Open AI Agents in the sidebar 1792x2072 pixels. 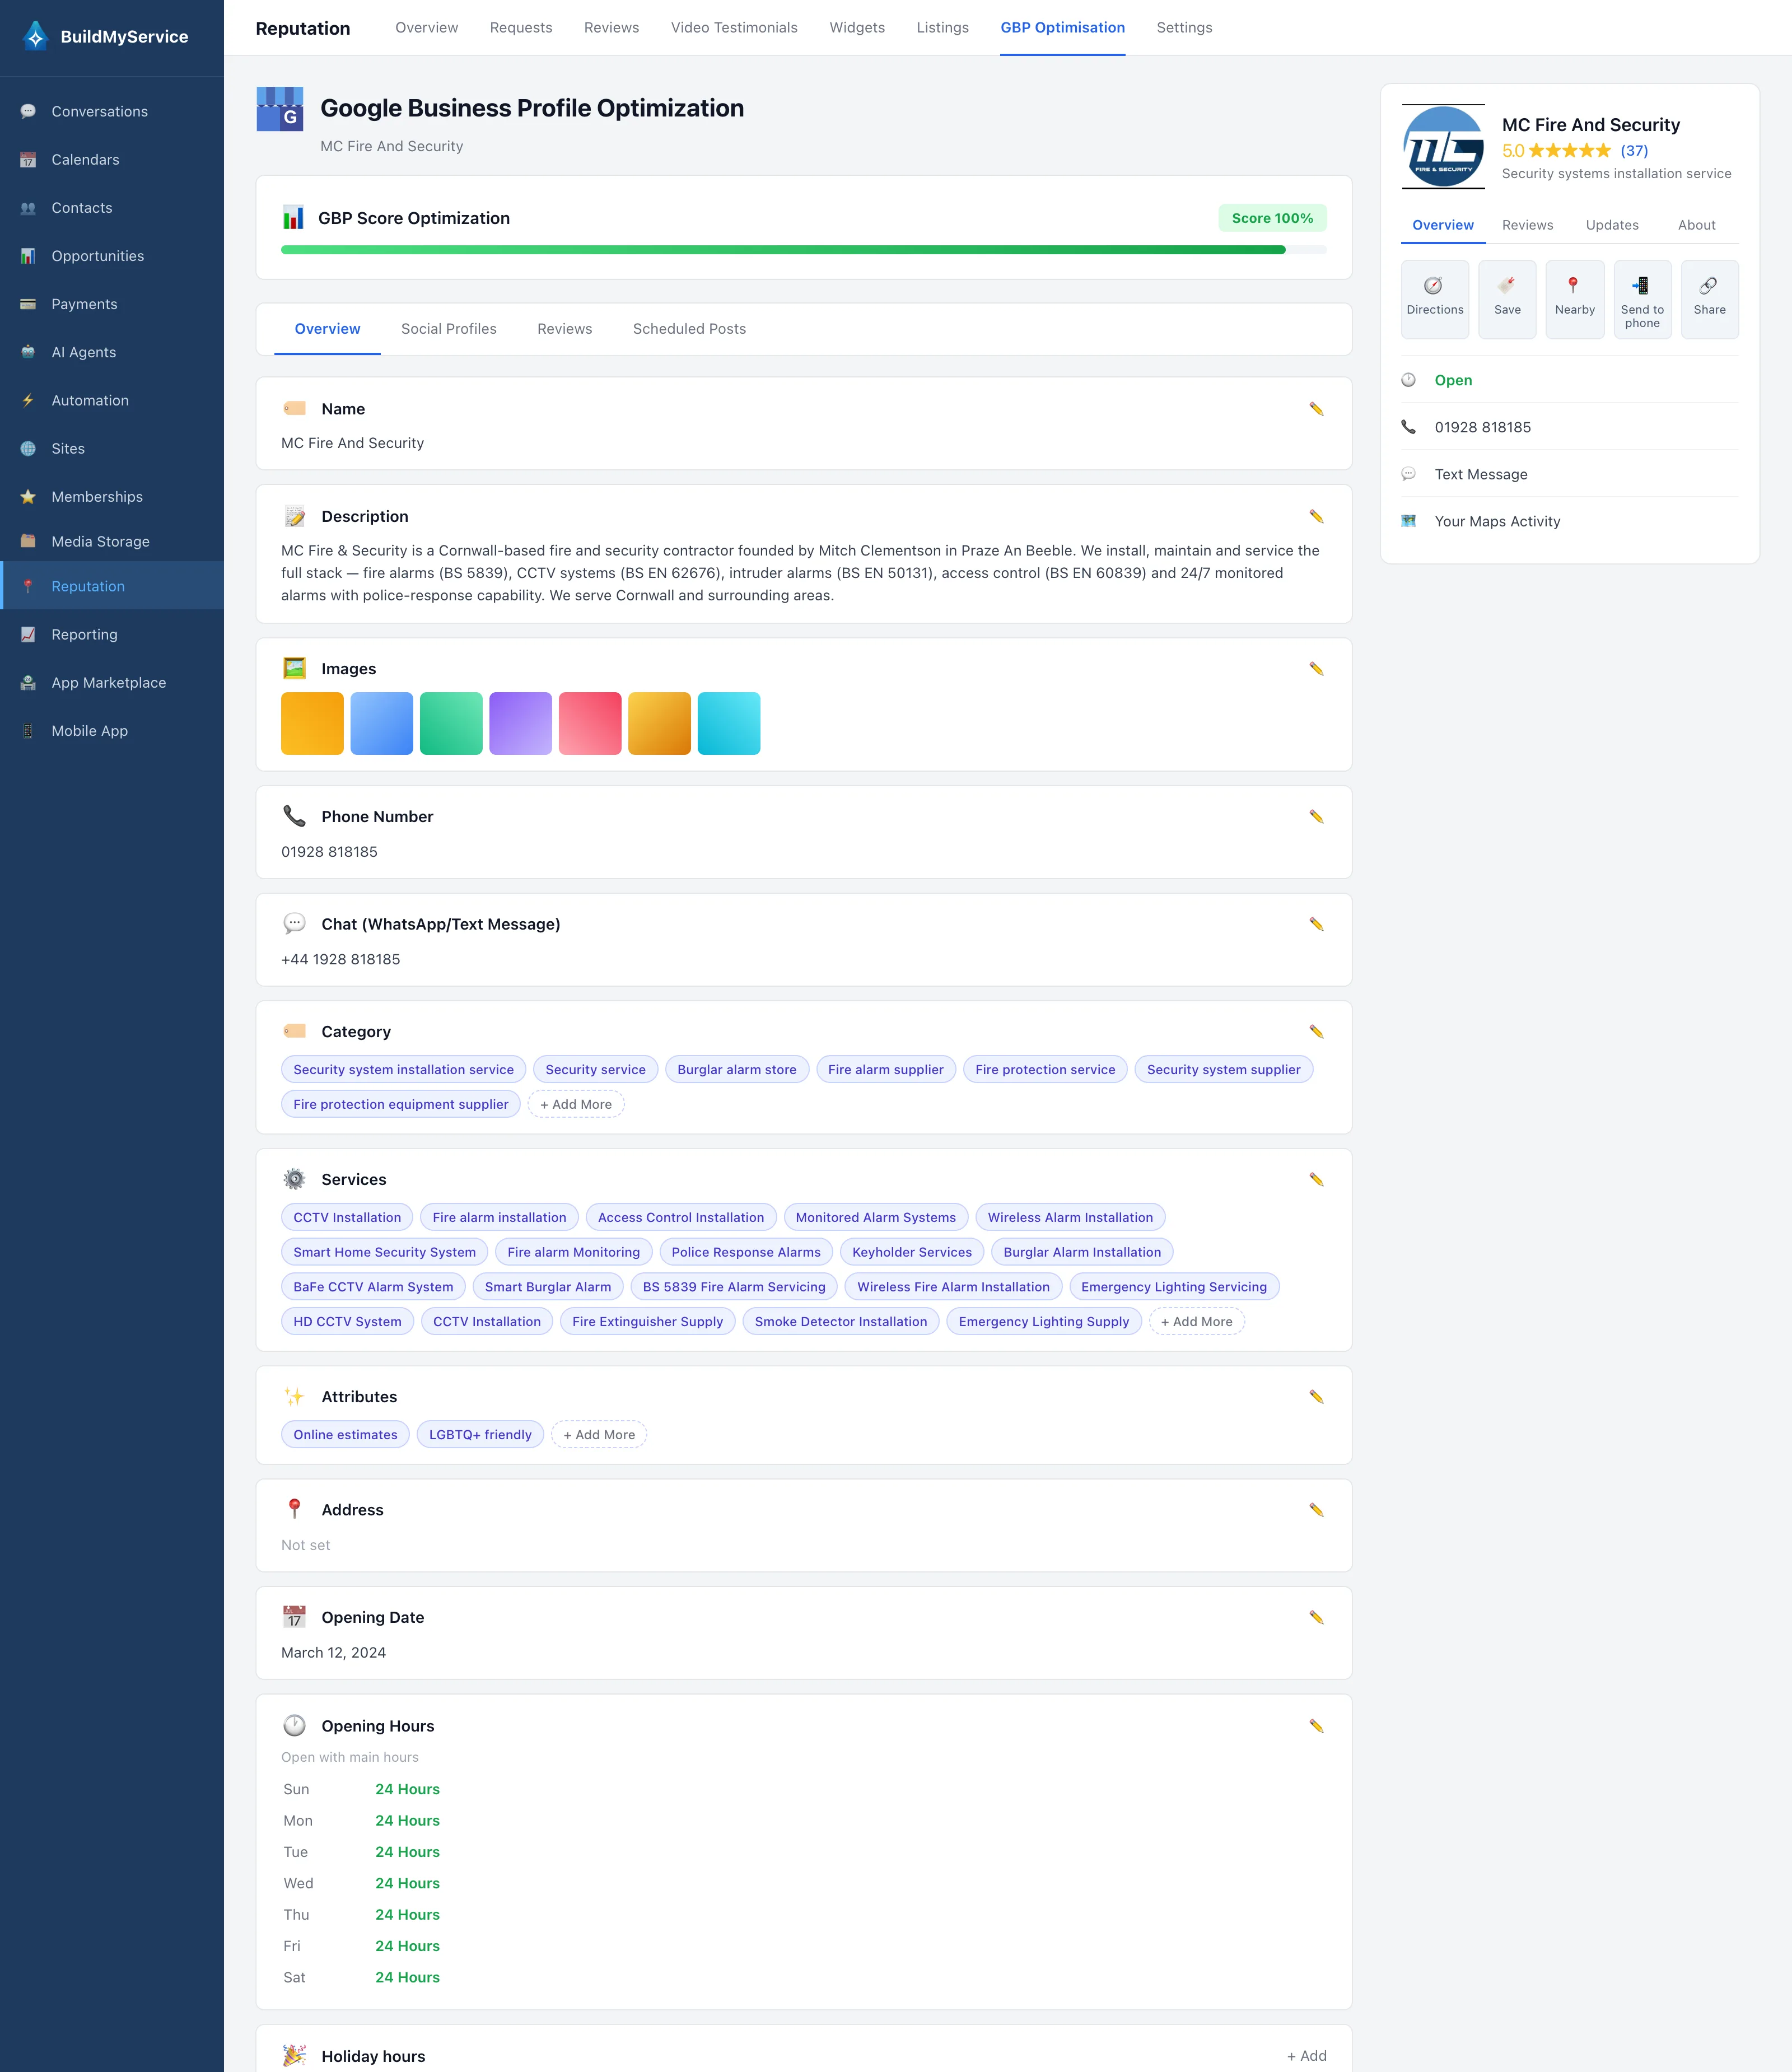pos(112,352)
